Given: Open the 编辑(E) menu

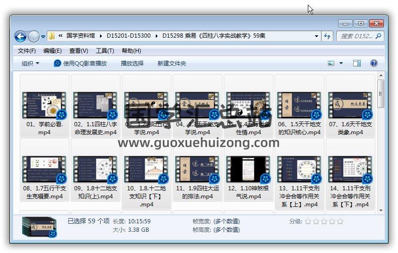Looking at the screenshot, I should tap(52, 51).
